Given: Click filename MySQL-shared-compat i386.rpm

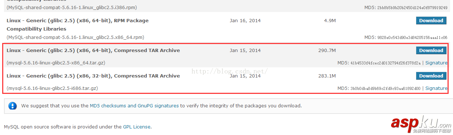Looking at the screenshot, I should pyautogui.click(x=72, y=8).
